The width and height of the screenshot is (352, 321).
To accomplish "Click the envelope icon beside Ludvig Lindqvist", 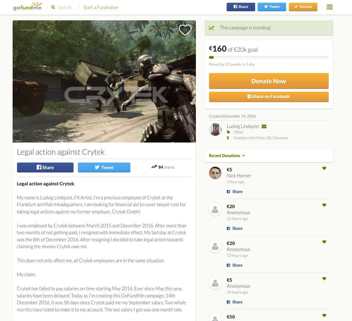I will coord(264,126).
